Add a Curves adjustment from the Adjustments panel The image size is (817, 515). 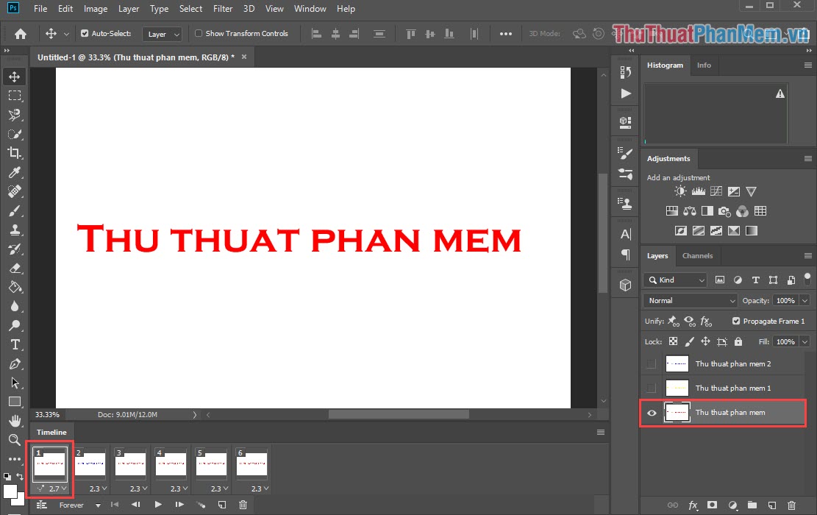point(716,191)
